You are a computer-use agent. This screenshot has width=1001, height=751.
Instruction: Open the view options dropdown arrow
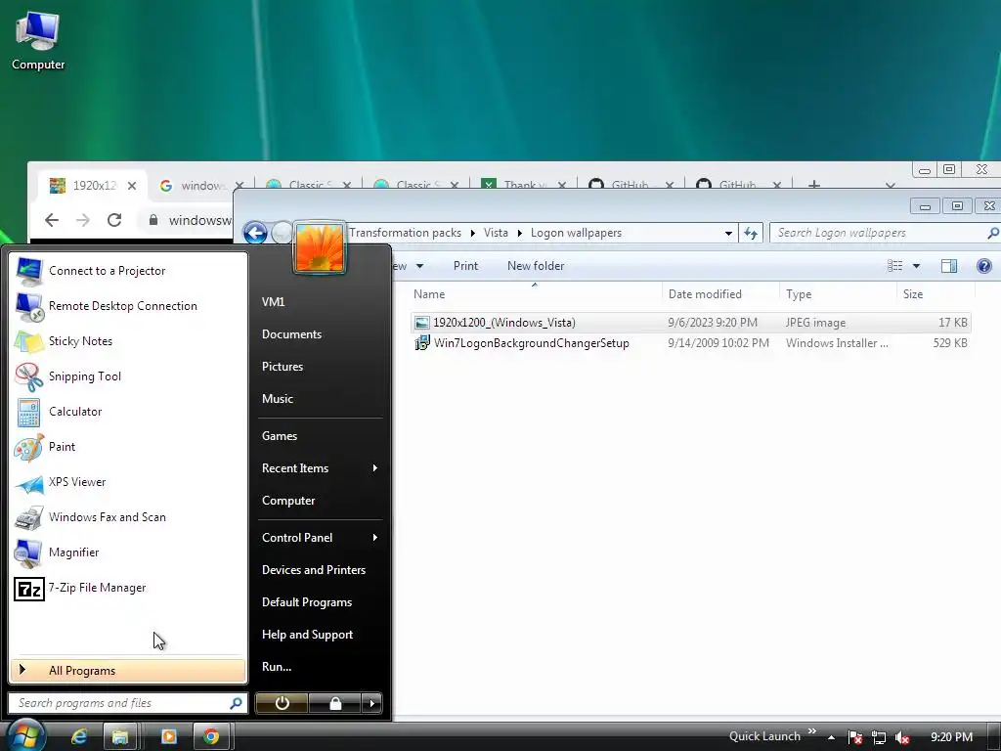(x=916, y=266)
